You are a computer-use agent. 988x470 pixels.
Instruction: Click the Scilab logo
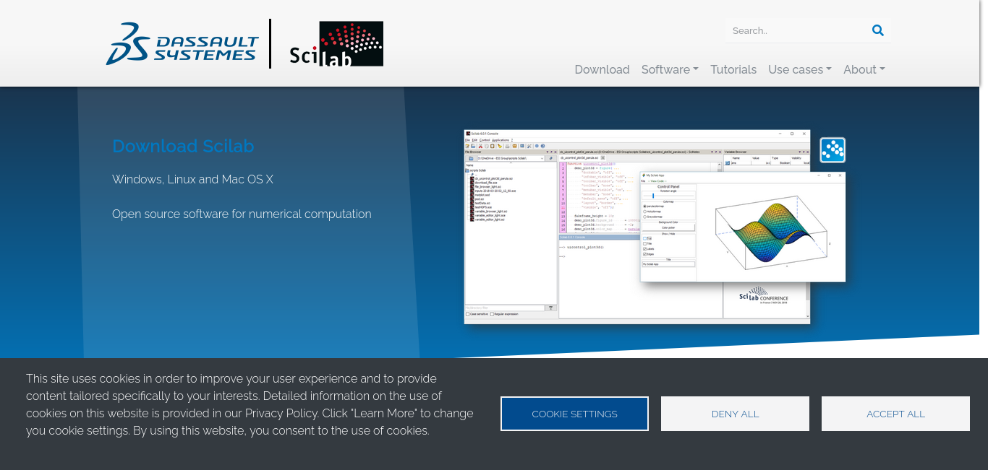point(336,44)
